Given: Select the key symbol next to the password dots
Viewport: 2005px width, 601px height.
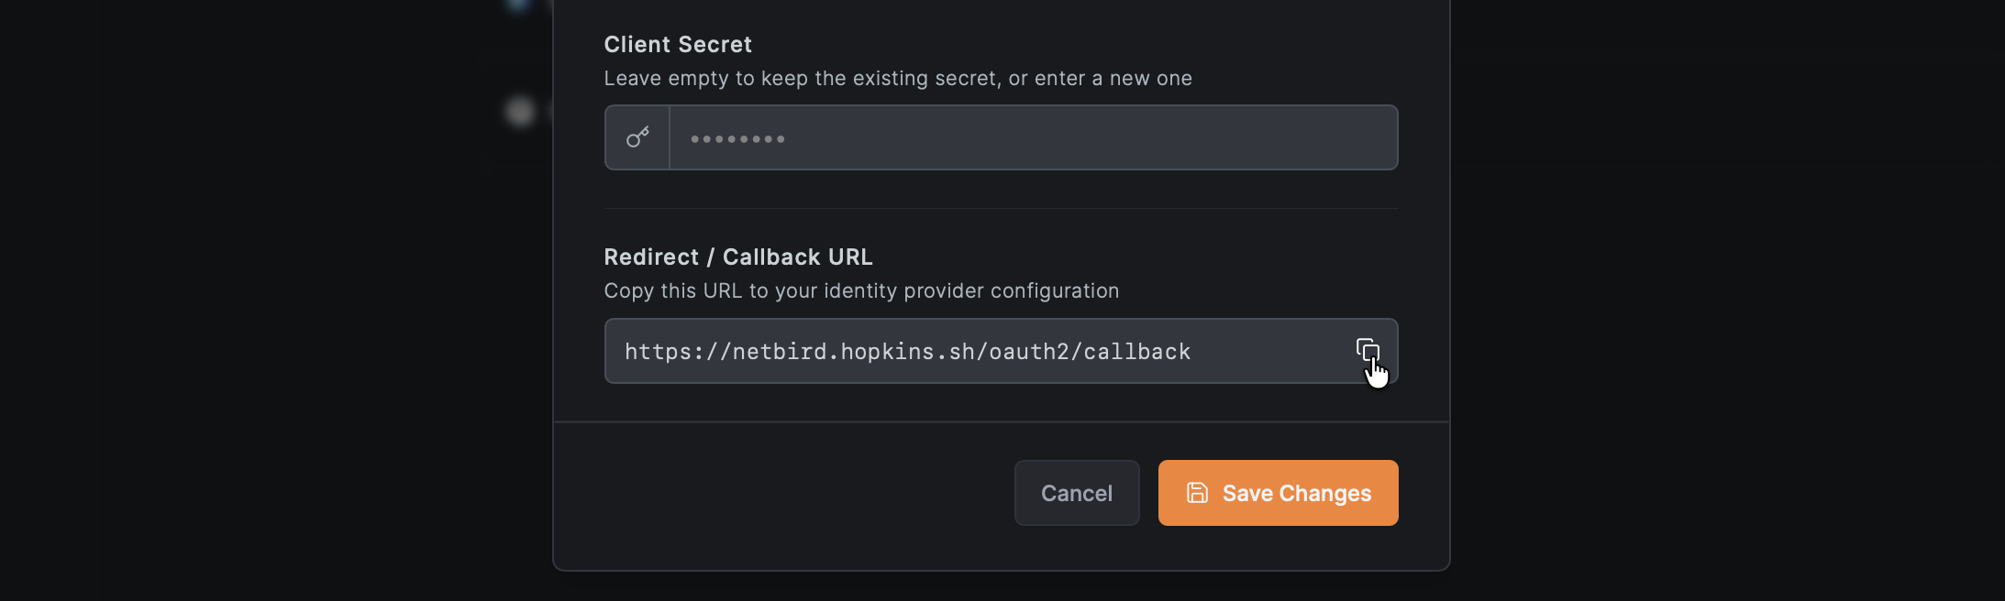Looking at the screenshot, I should 637,137.
